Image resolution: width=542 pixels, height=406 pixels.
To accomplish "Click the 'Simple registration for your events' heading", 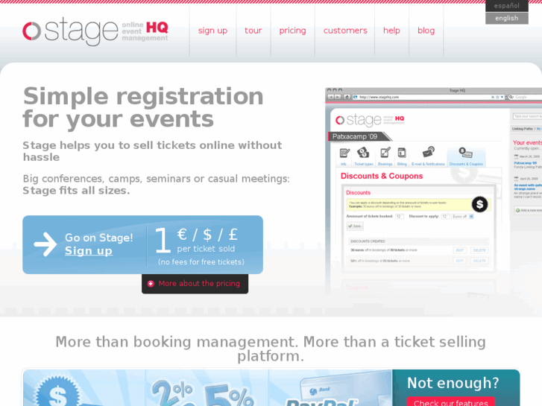I will pos(143,107).
